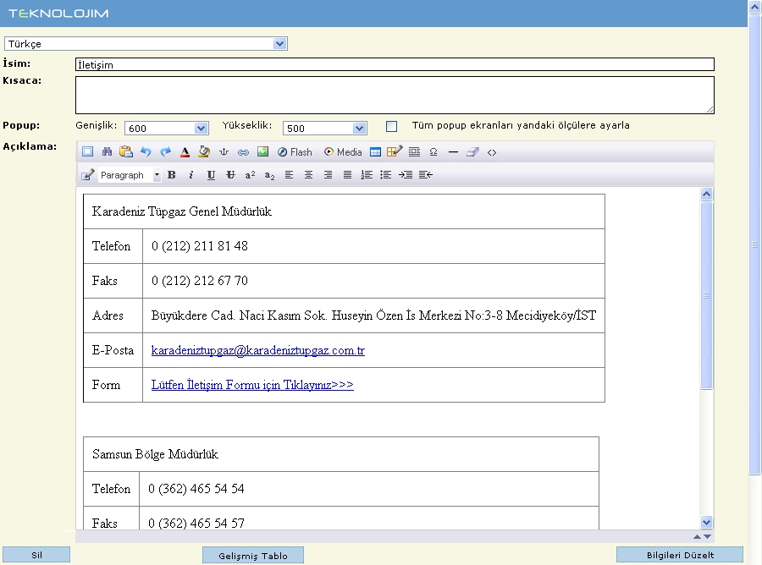This screenshot has height=565, width=762.
Task: Click the Samsun Bölge Müdürlük heading
Action: 155,454
